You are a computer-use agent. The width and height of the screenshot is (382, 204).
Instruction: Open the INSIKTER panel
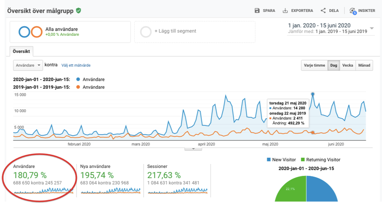click(x=366, y=11)
